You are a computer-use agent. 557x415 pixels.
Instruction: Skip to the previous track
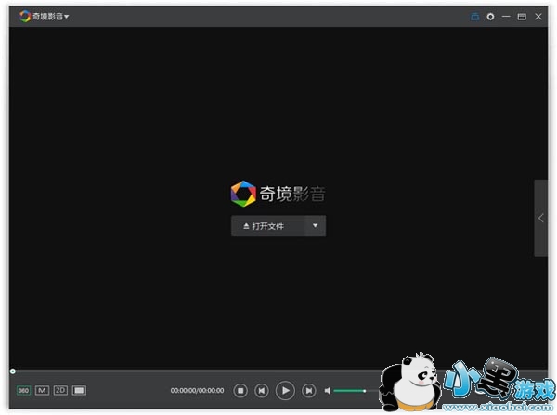[x=262, y=391]
